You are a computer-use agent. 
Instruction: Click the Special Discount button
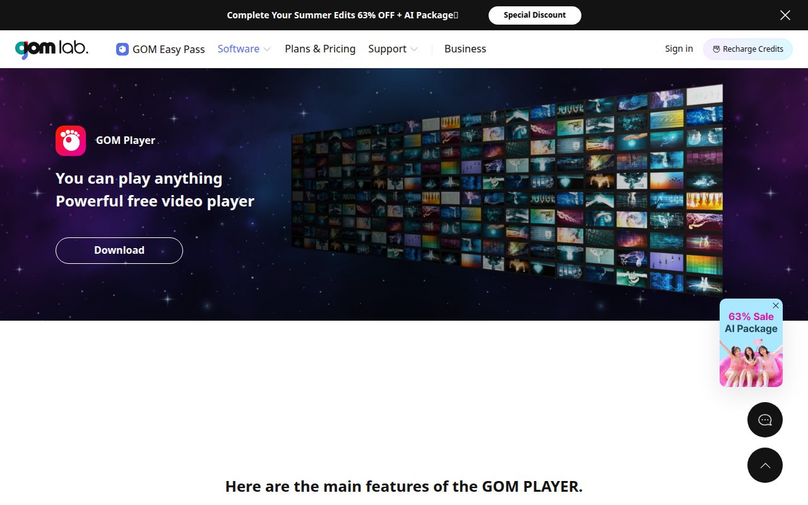(x=535, y=15)
